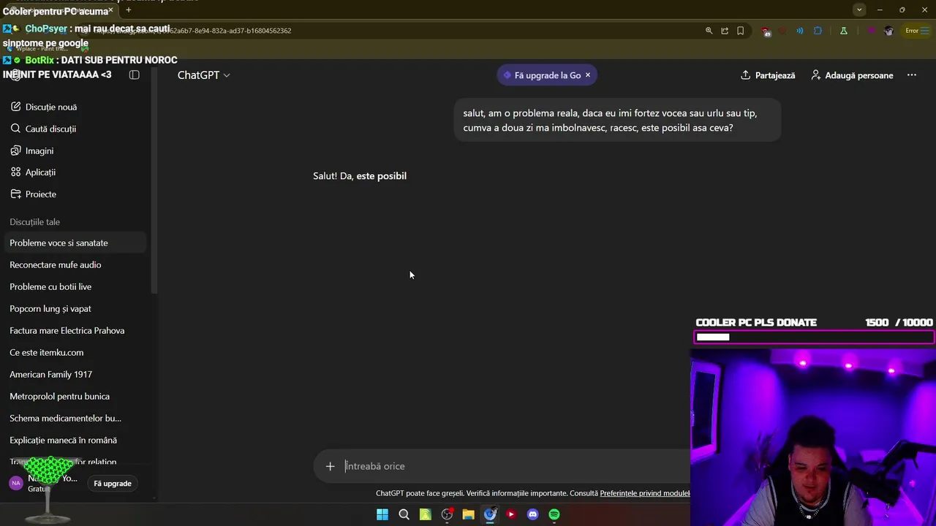Expand the tab search dropdown arrow
Screen dimensions: 936x526
(859, 9)
